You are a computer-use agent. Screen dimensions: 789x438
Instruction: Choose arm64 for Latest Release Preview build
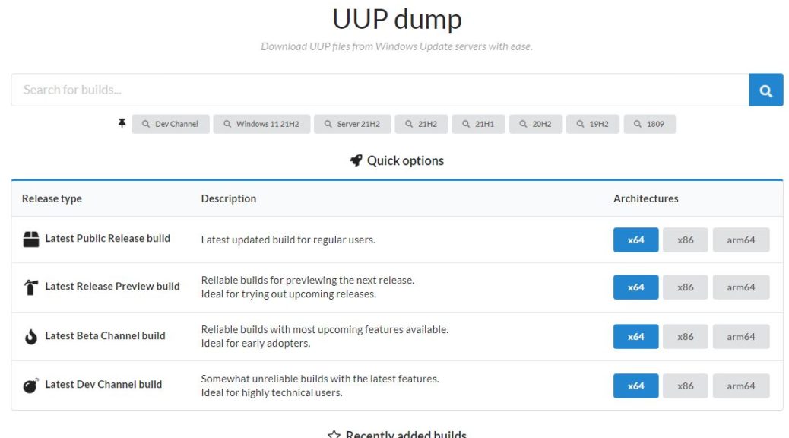click(x=740, y=287)
